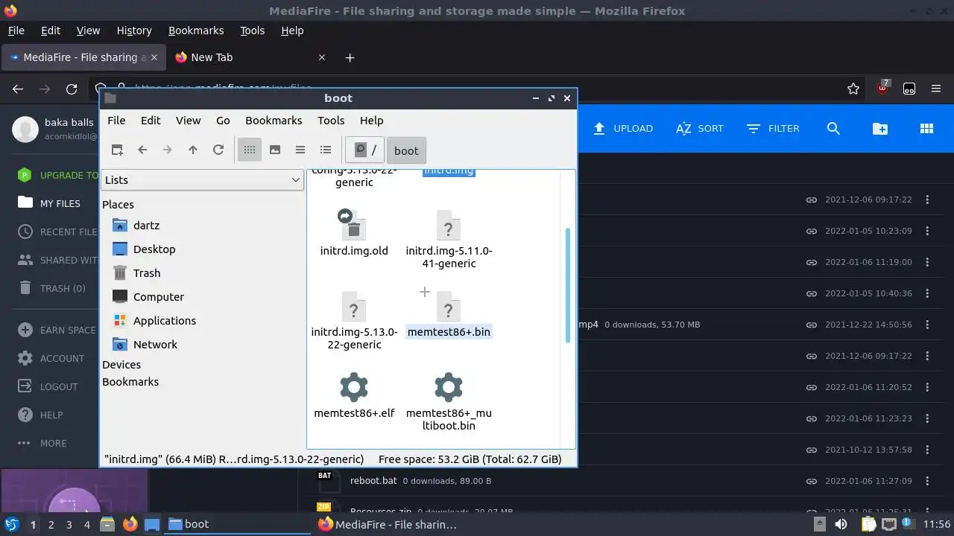
Task: Click the MediaFire new folder icon
Action: coord(880,128)
